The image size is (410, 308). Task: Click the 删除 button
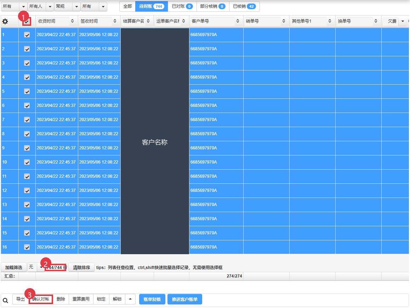[61, 299]
